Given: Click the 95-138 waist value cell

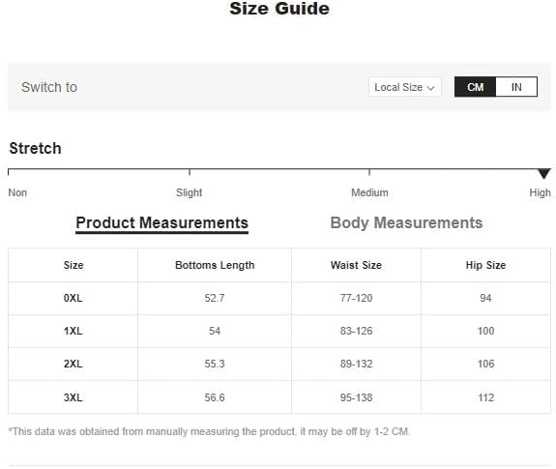Looking at the screenshot, I should (x=356, y=397).
